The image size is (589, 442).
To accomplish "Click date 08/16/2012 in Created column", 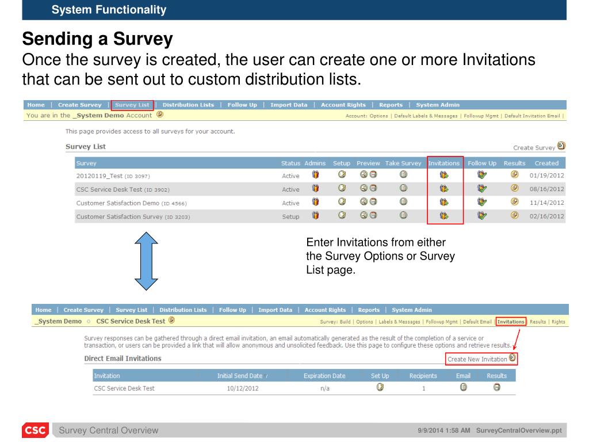I will [x=546, y=189].
